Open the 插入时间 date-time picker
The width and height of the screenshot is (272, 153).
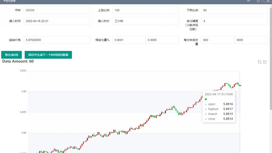(x=57, y=21)
